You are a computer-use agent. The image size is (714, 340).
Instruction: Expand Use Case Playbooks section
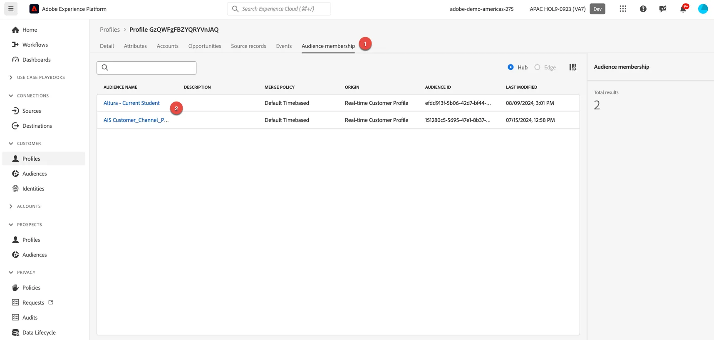tap(11, 77)
